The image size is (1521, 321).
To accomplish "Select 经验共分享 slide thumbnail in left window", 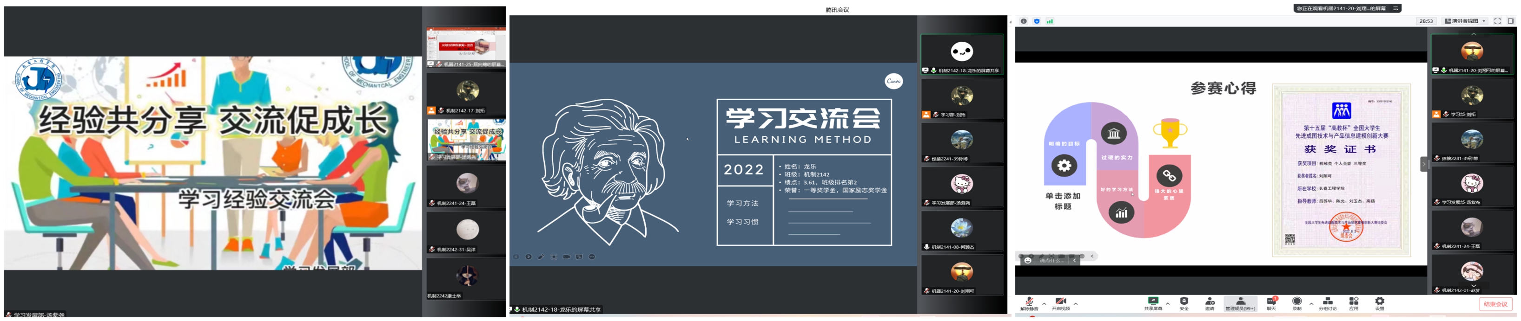I will [465, 141].
